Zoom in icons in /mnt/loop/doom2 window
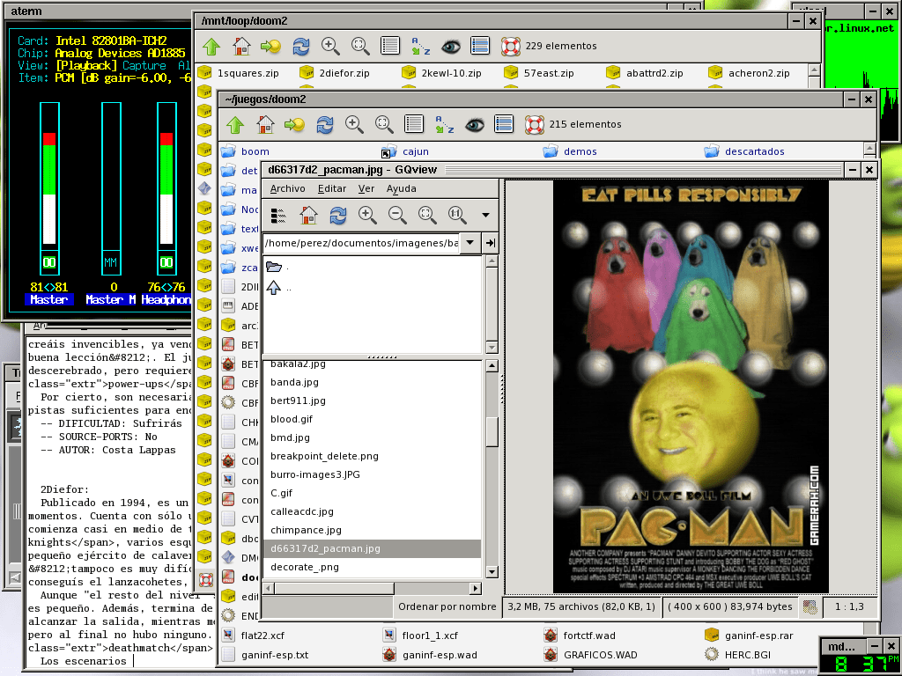 (330, 46)
